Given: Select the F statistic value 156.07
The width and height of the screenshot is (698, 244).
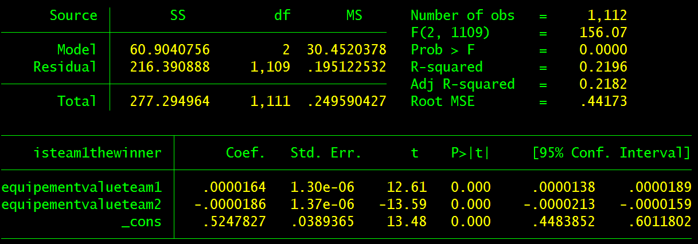Looking at the screenshot, I should [x=603, y=33].
